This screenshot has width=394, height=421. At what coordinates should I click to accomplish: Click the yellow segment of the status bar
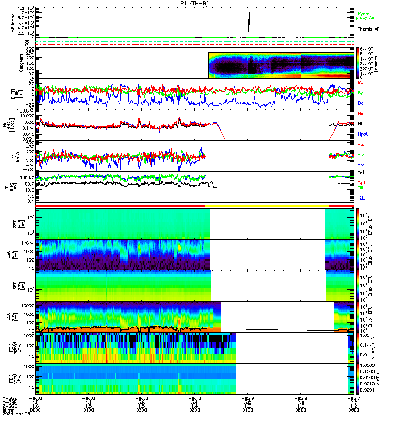pyautogui.click(x=267, y=206)
